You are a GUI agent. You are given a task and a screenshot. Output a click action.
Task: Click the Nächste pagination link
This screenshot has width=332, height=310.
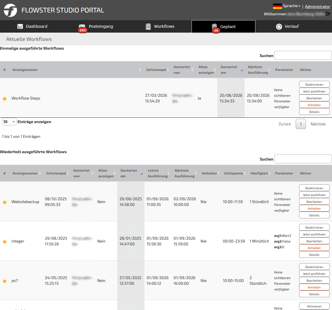[x=318, y=124]
